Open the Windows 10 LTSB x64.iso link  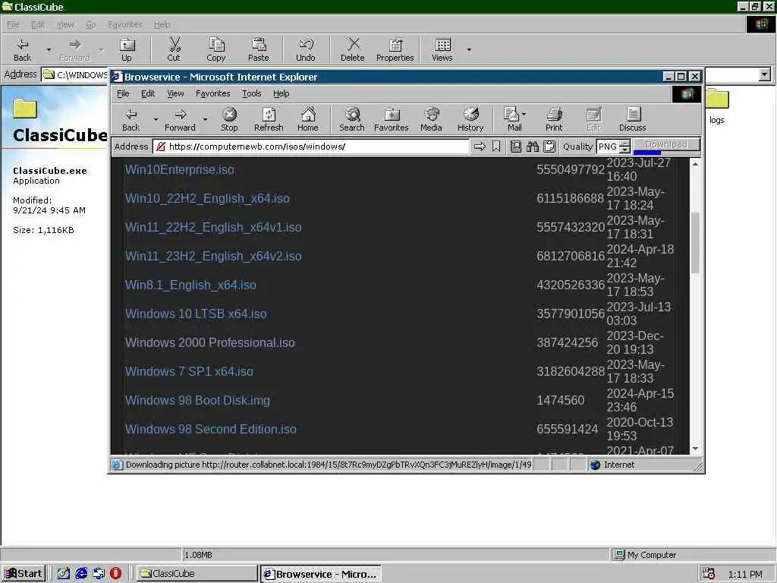(196, 314)
